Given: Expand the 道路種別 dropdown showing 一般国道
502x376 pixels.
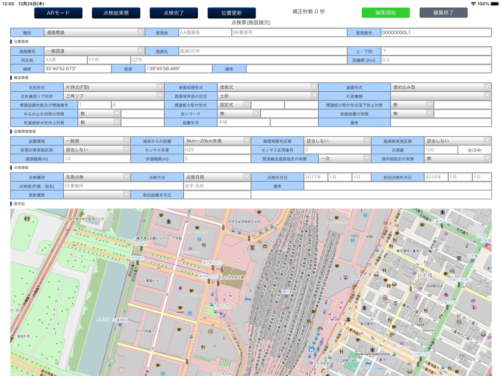Looking at the screenshot, I should 94,51.
